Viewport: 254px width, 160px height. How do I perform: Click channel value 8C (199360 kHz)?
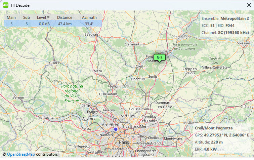(234, 33)
